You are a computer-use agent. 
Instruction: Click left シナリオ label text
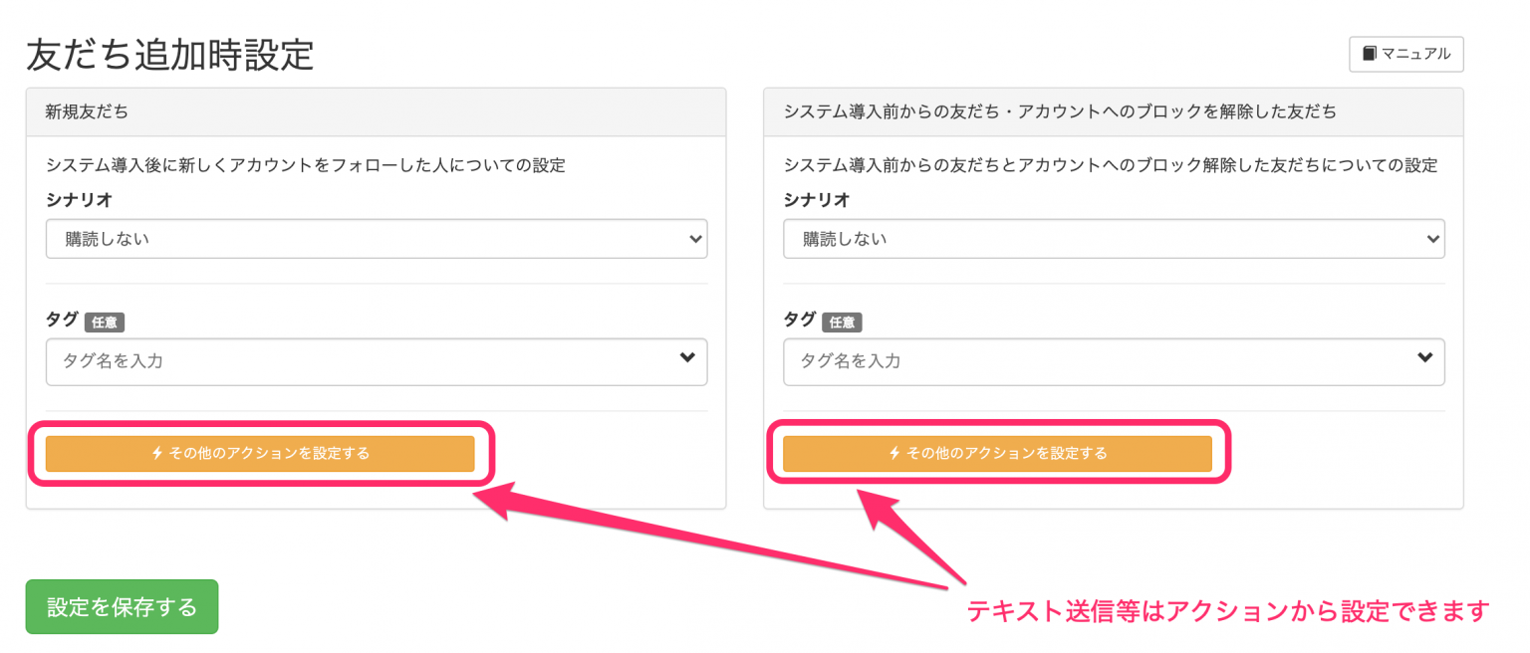79,199
